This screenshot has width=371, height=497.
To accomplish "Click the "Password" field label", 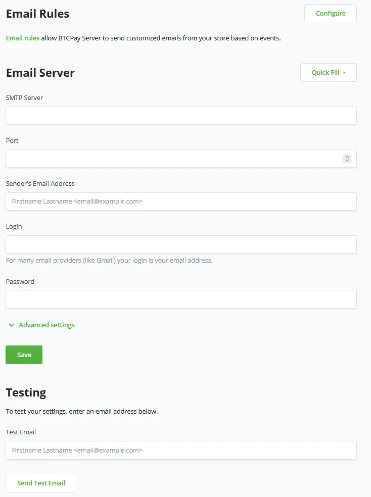I will (20, 281).
